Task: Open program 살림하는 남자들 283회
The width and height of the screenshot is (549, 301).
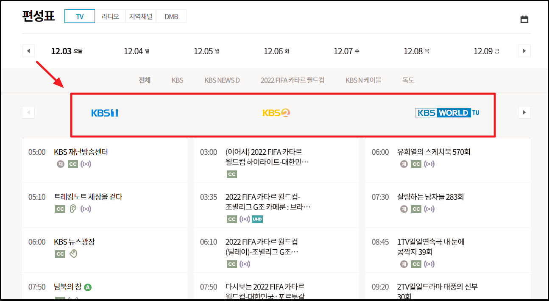Action: pos(430,197)
